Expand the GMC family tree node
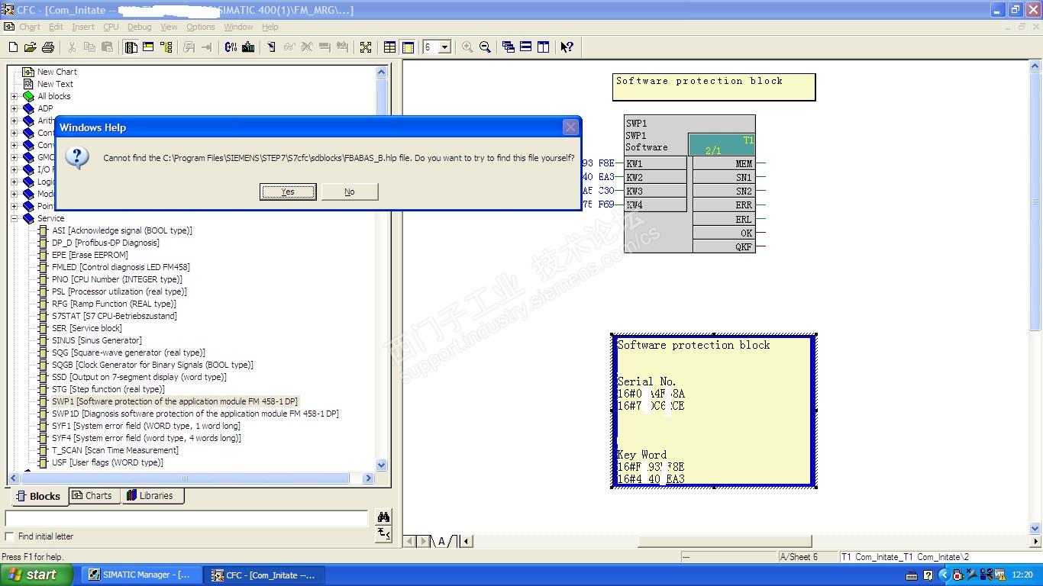This screenshot has height=586, width=1043. [x=14, y=157]
